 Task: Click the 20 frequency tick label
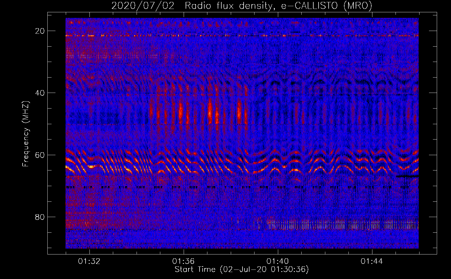click(40, 31)
